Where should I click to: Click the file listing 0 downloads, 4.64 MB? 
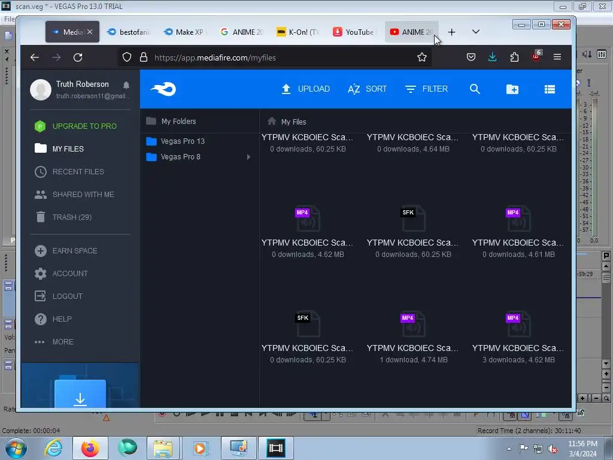click(x=413, y=143)
